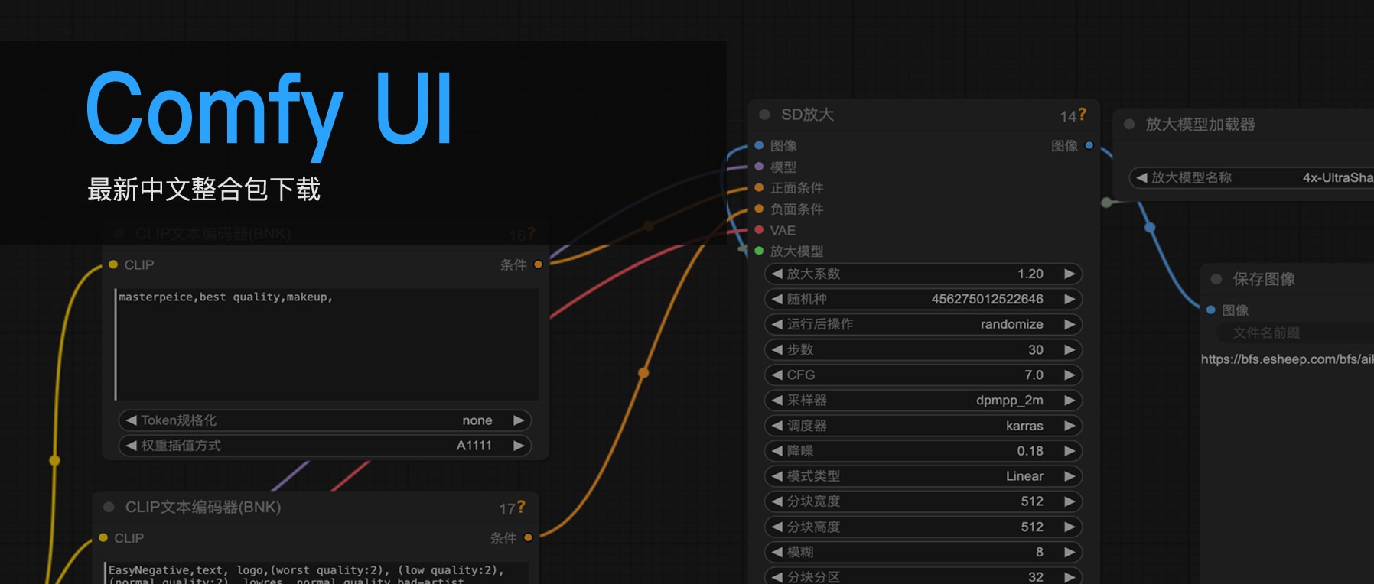The height and width of the screenshot is (584, 1374).
Task: Collapse the CLIP文本编码器(BNK) node 17 dot
Action: click(109, 507)
